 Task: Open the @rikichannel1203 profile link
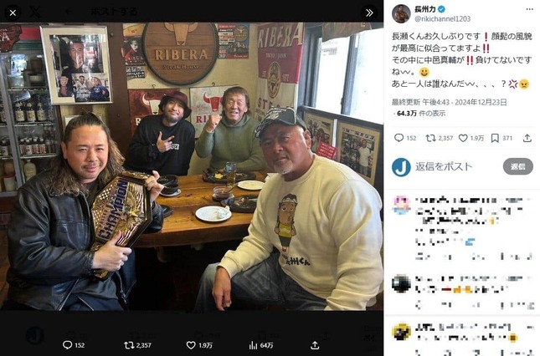click(444, 19)
